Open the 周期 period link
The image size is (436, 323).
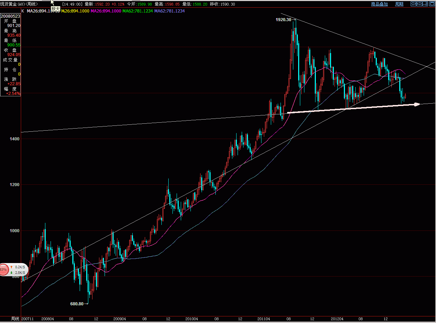pos(399,4)
